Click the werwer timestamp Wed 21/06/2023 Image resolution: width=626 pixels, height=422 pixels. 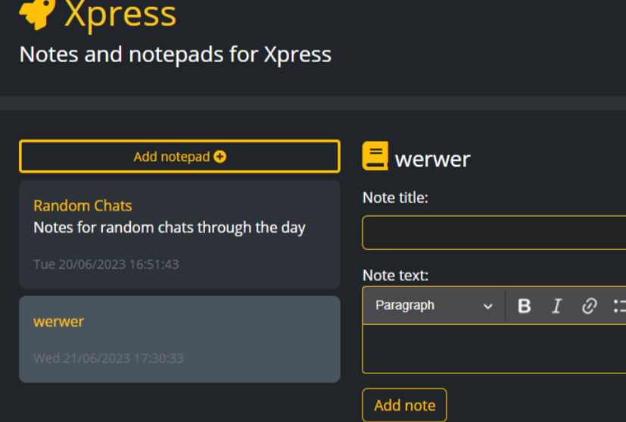coord(108,358)
